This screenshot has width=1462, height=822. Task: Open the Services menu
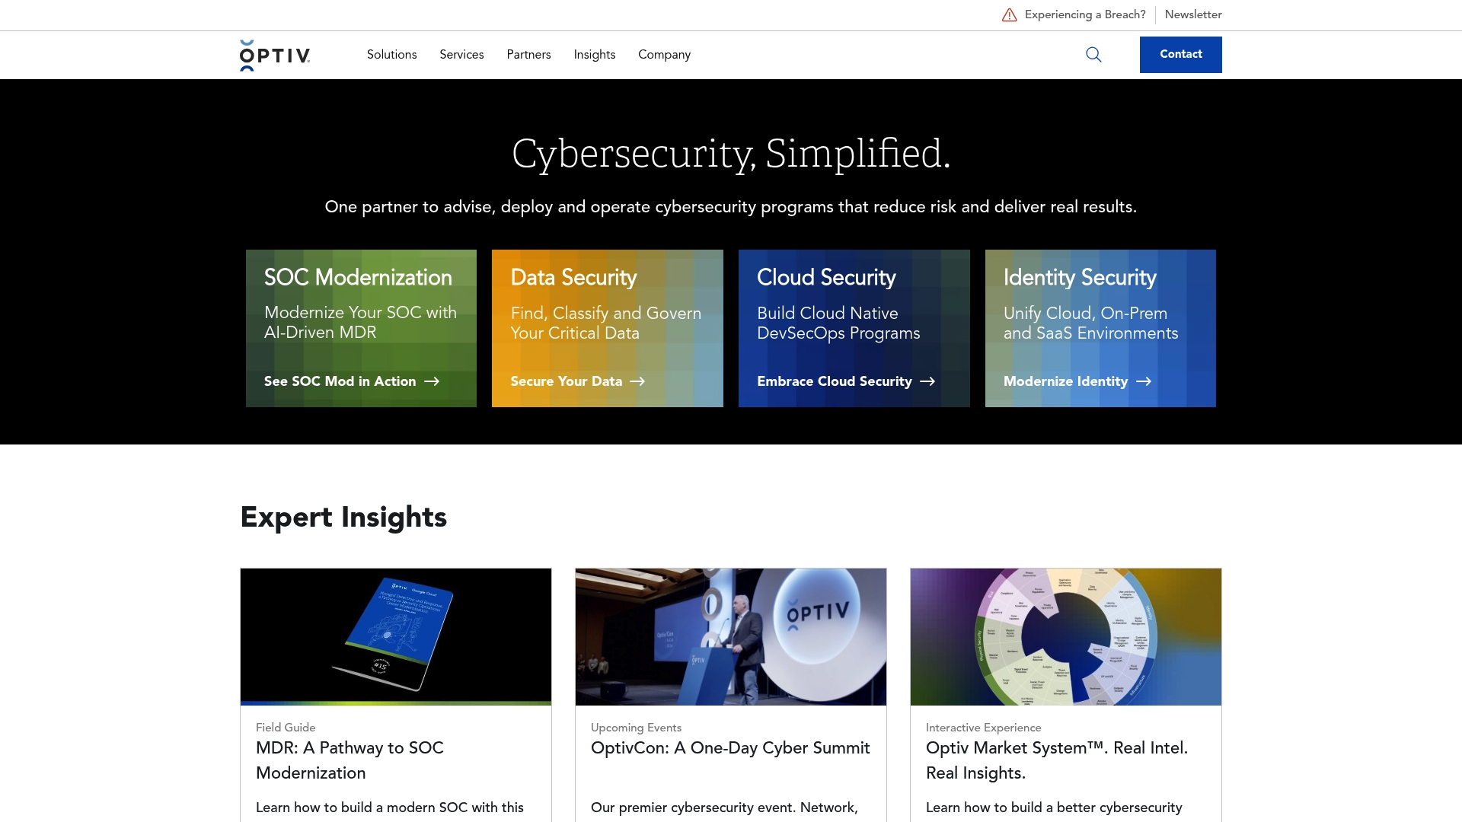coord(461,55)
